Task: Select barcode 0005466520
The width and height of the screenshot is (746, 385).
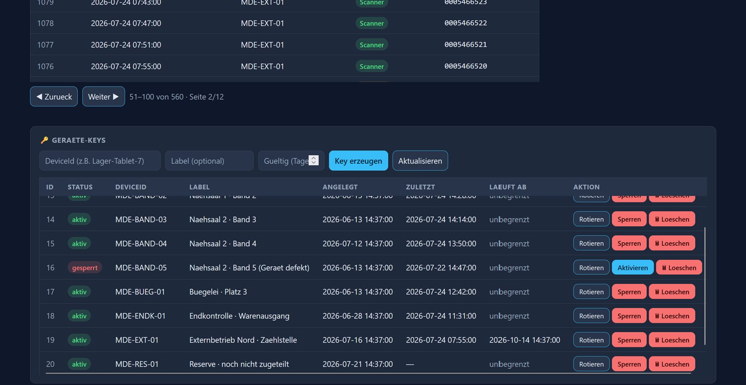Action: (x=465, y=66)
